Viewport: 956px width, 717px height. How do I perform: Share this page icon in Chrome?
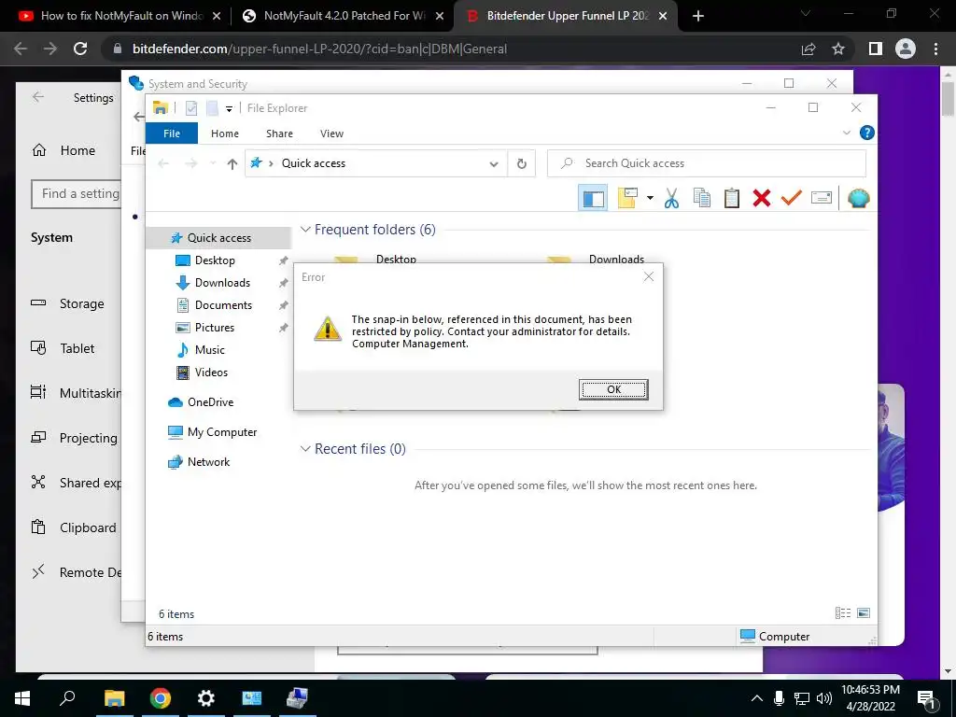click(x=808, y=49)
